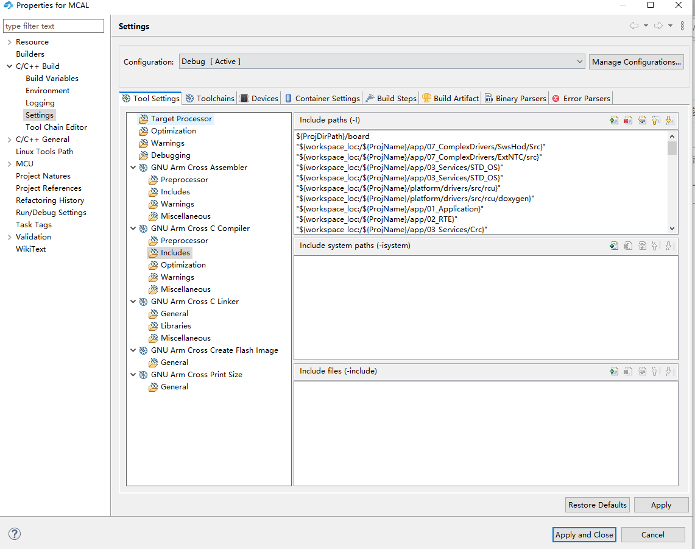Expand the C/C++ General category

tap(9, 140)
